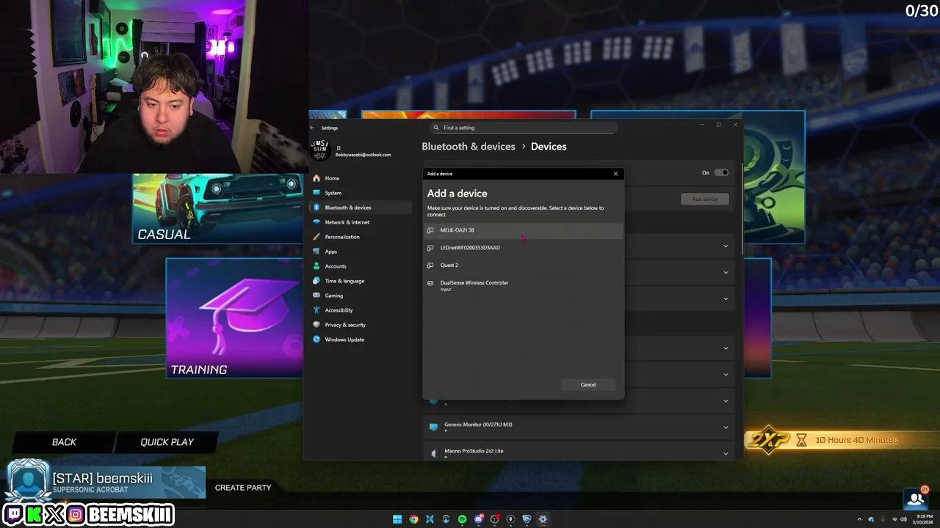940x528 pixels.
Task: Select MELK-OA21 38 device
Action: 524,230
